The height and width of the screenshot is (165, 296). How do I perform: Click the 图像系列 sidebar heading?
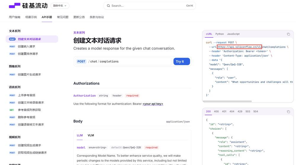[x=15, y=66]
